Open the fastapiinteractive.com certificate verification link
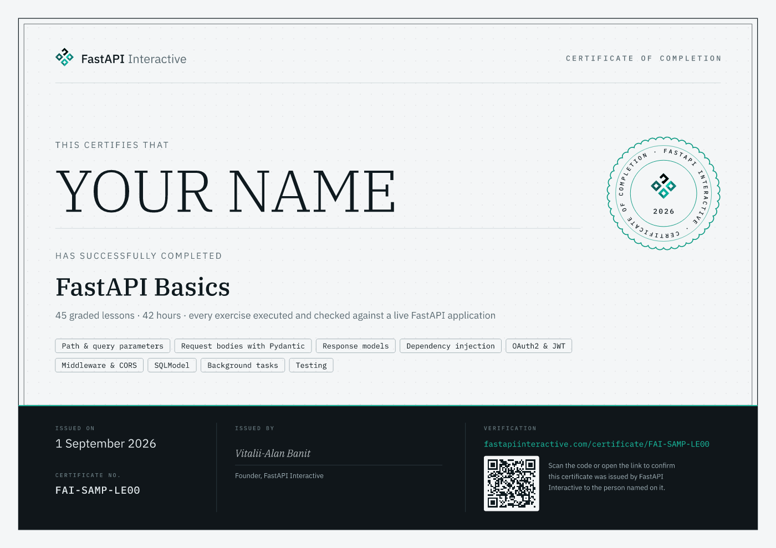Image resolution: width=776 pixels, height=548 pixels. pyautogui.click(x=596, y=444)
